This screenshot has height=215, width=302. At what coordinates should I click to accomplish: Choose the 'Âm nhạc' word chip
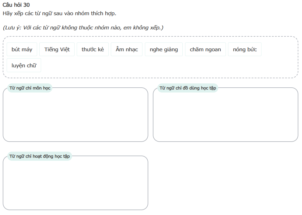point(127,49)
